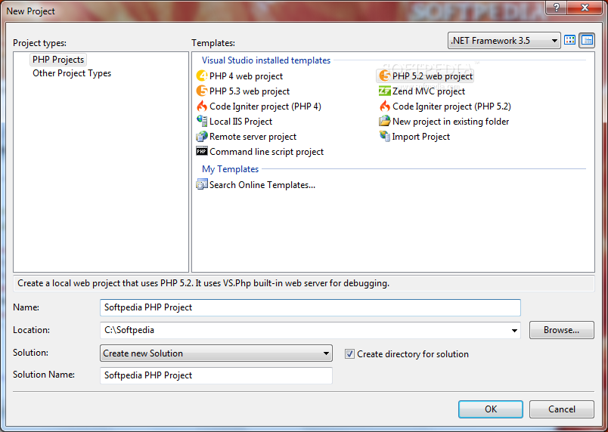Click 'New project in existing folder' text
The height and width of the screenshot is (432, 608).
[451, 122]
